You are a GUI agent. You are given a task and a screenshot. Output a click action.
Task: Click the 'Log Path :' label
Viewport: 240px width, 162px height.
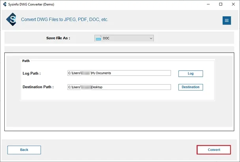click(x=32, y=73)
